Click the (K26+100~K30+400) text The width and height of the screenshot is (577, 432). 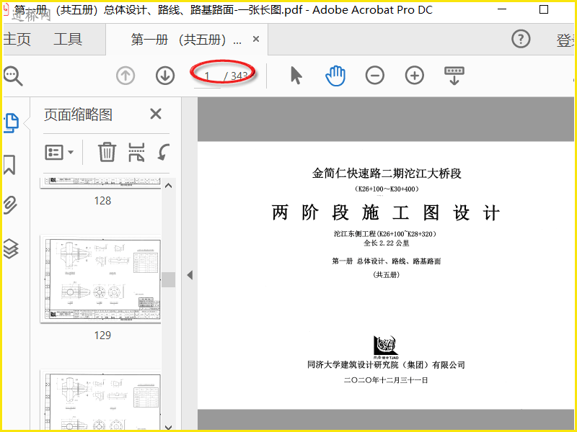(x=387, y=189)
